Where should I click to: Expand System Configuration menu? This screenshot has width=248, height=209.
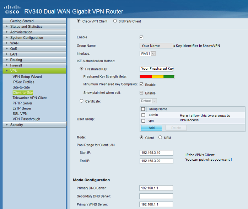tap(34, 37)
